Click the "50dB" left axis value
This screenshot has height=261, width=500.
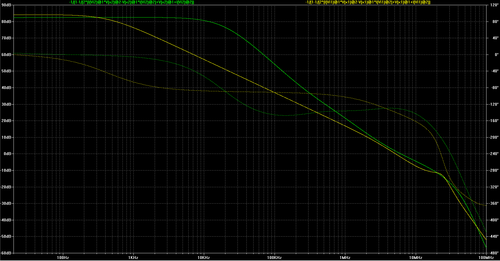coord(6,71)
